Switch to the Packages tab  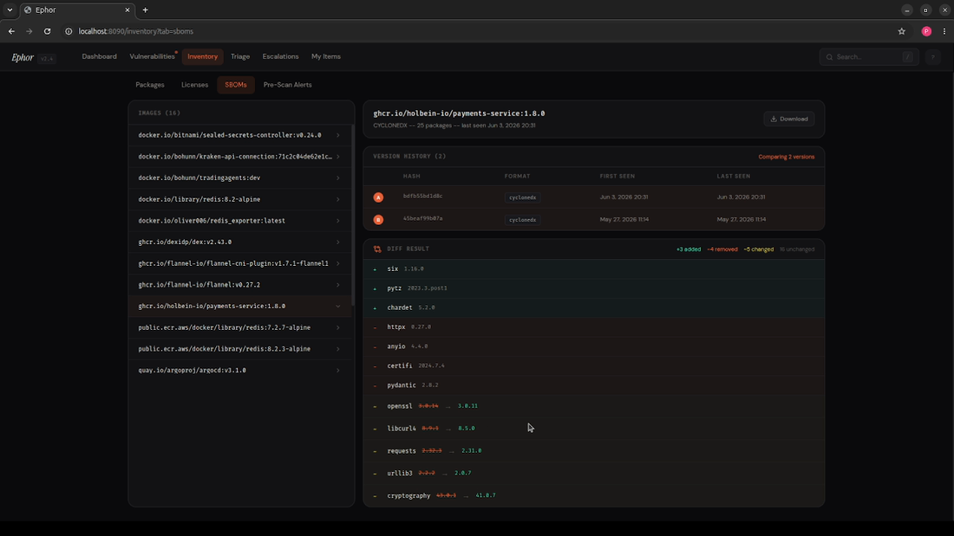150,85
